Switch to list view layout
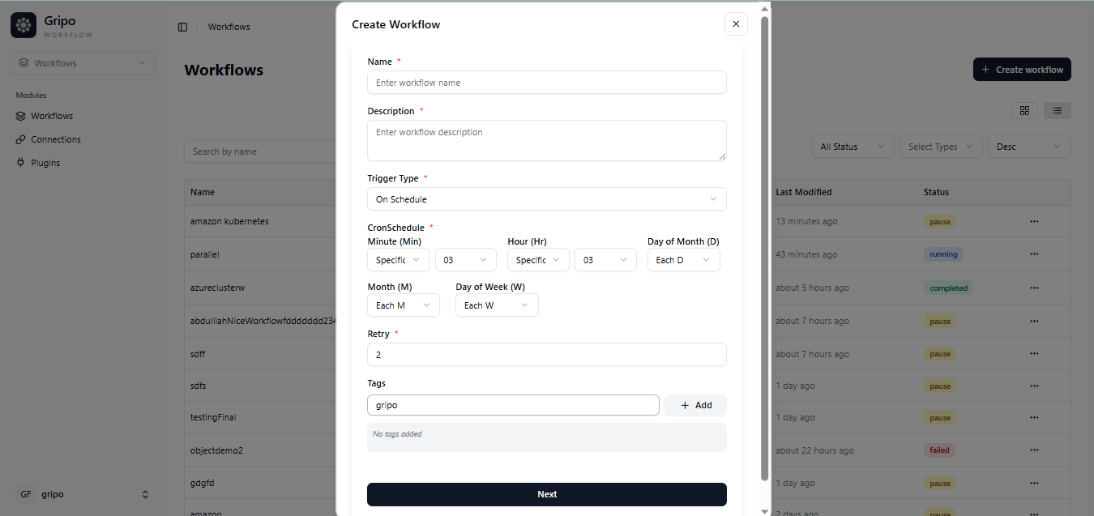This screenshot has height=516, width=1094. (1058, 111)
